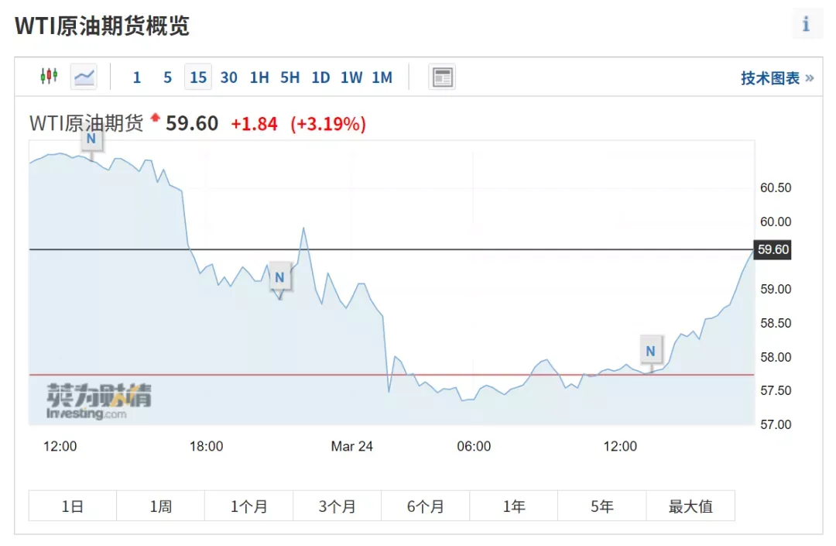
Task: Switch to 1日 range tab
Action: [x=73, y=506]
